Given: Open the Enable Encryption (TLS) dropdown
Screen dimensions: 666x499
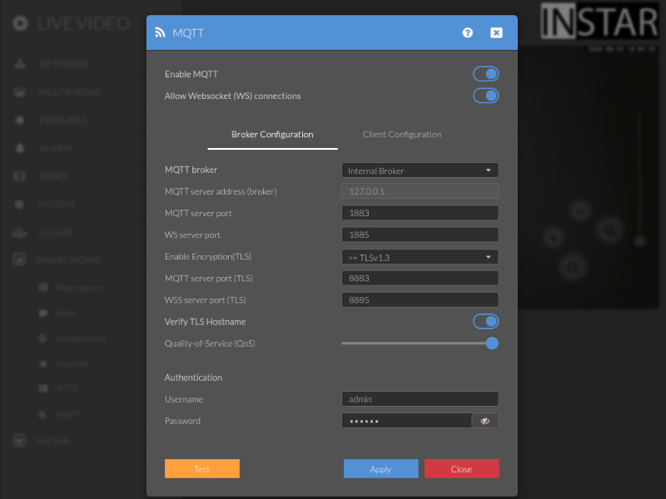Looking at the screenshot, I should coord(420,257).
